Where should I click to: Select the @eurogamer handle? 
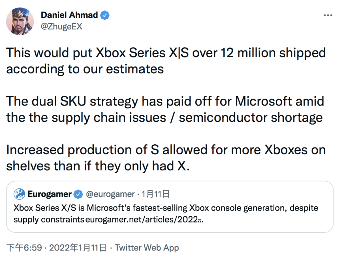click(110, 194)
